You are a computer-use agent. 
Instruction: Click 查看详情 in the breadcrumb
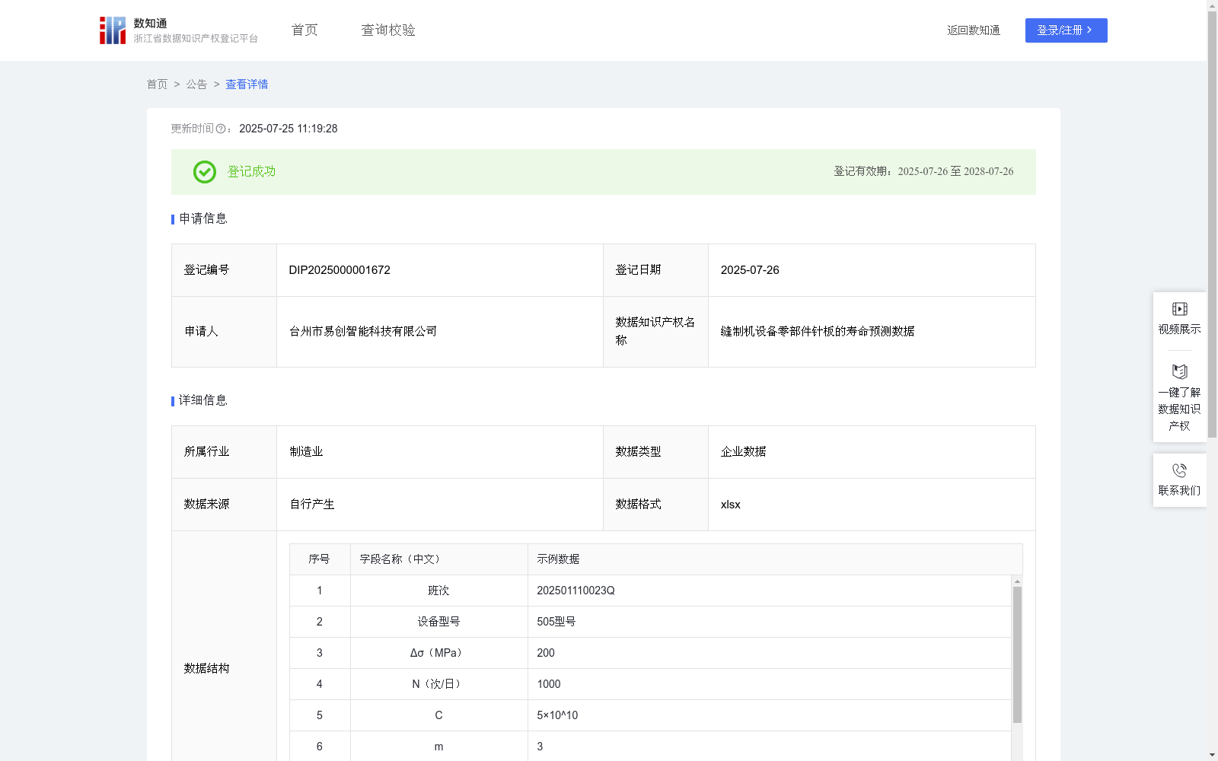pos(247,84)
